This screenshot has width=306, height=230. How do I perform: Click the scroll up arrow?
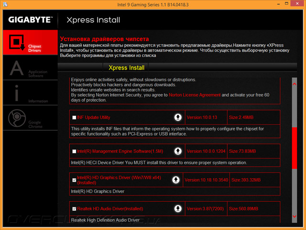point(295,84)
